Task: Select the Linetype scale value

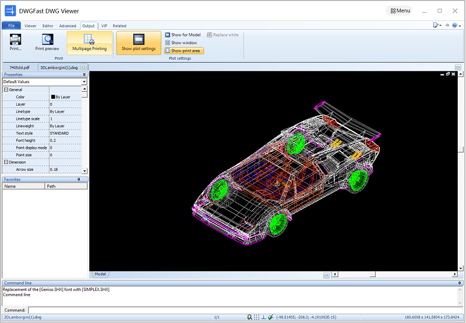Action: point(65,119)
